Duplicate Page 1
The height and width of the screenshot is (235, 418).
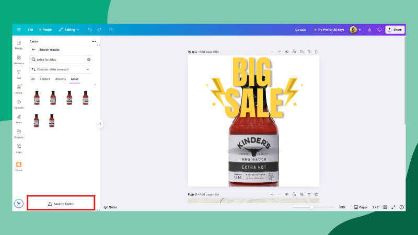(301, 52)
